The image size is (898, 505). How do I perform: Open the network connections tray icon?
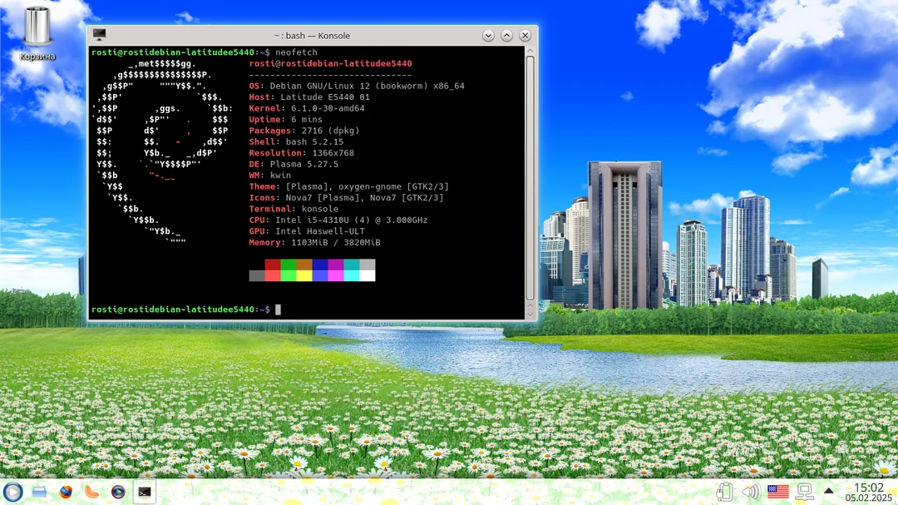pos(805,492)
